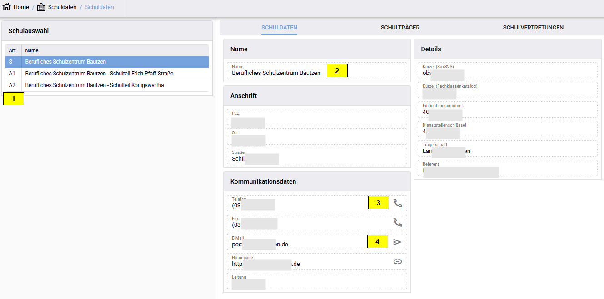
Task: Click the Home breadcrumb link
Action: pos(21,7)
